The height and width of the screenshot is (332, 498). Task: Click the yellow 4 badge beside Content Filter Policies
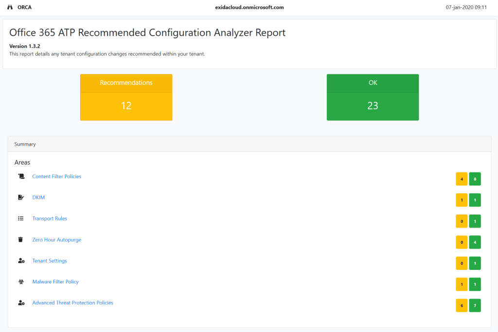[462, 179]
